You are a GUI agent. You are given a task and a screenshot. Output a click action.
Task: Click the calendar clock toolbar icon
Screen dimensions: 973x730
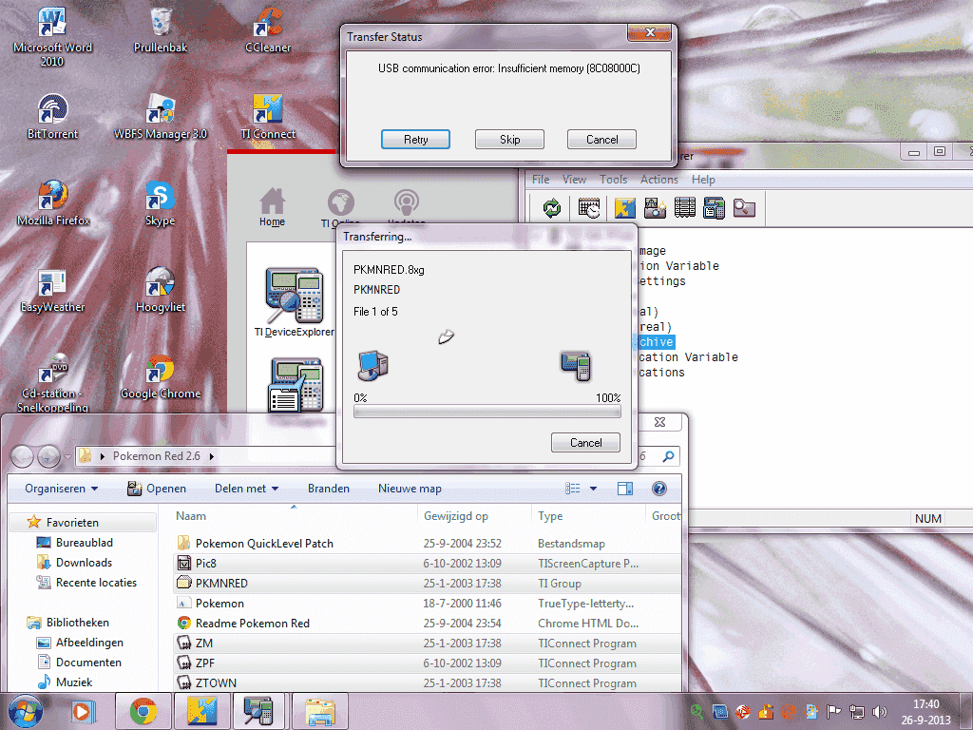tap(589, 208)
